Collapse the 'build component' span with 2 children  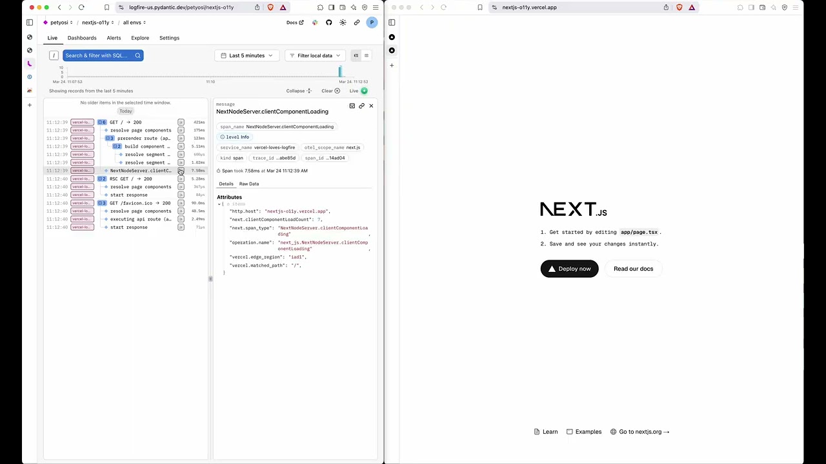pyautogui.click(x=117, y=146)
